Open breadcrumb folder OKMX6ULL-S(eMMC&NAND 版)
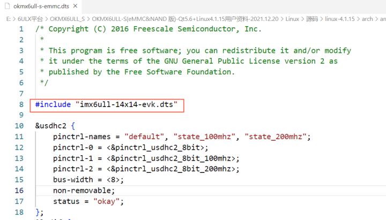 coord(185,19)
